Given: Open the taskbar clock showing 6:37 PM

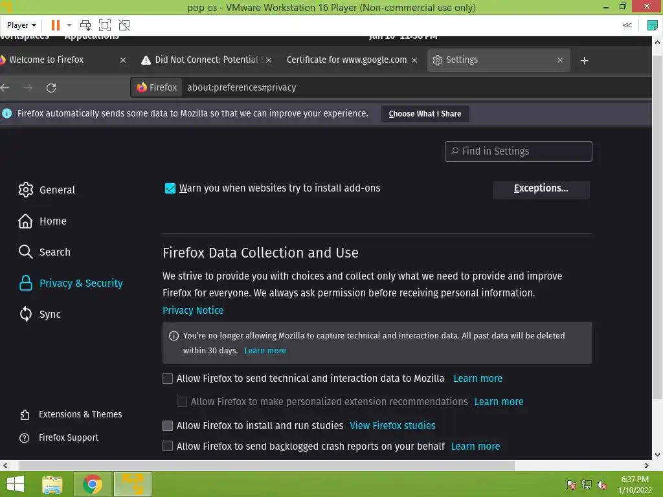Looking at the screenshot, I should point(635,484).
